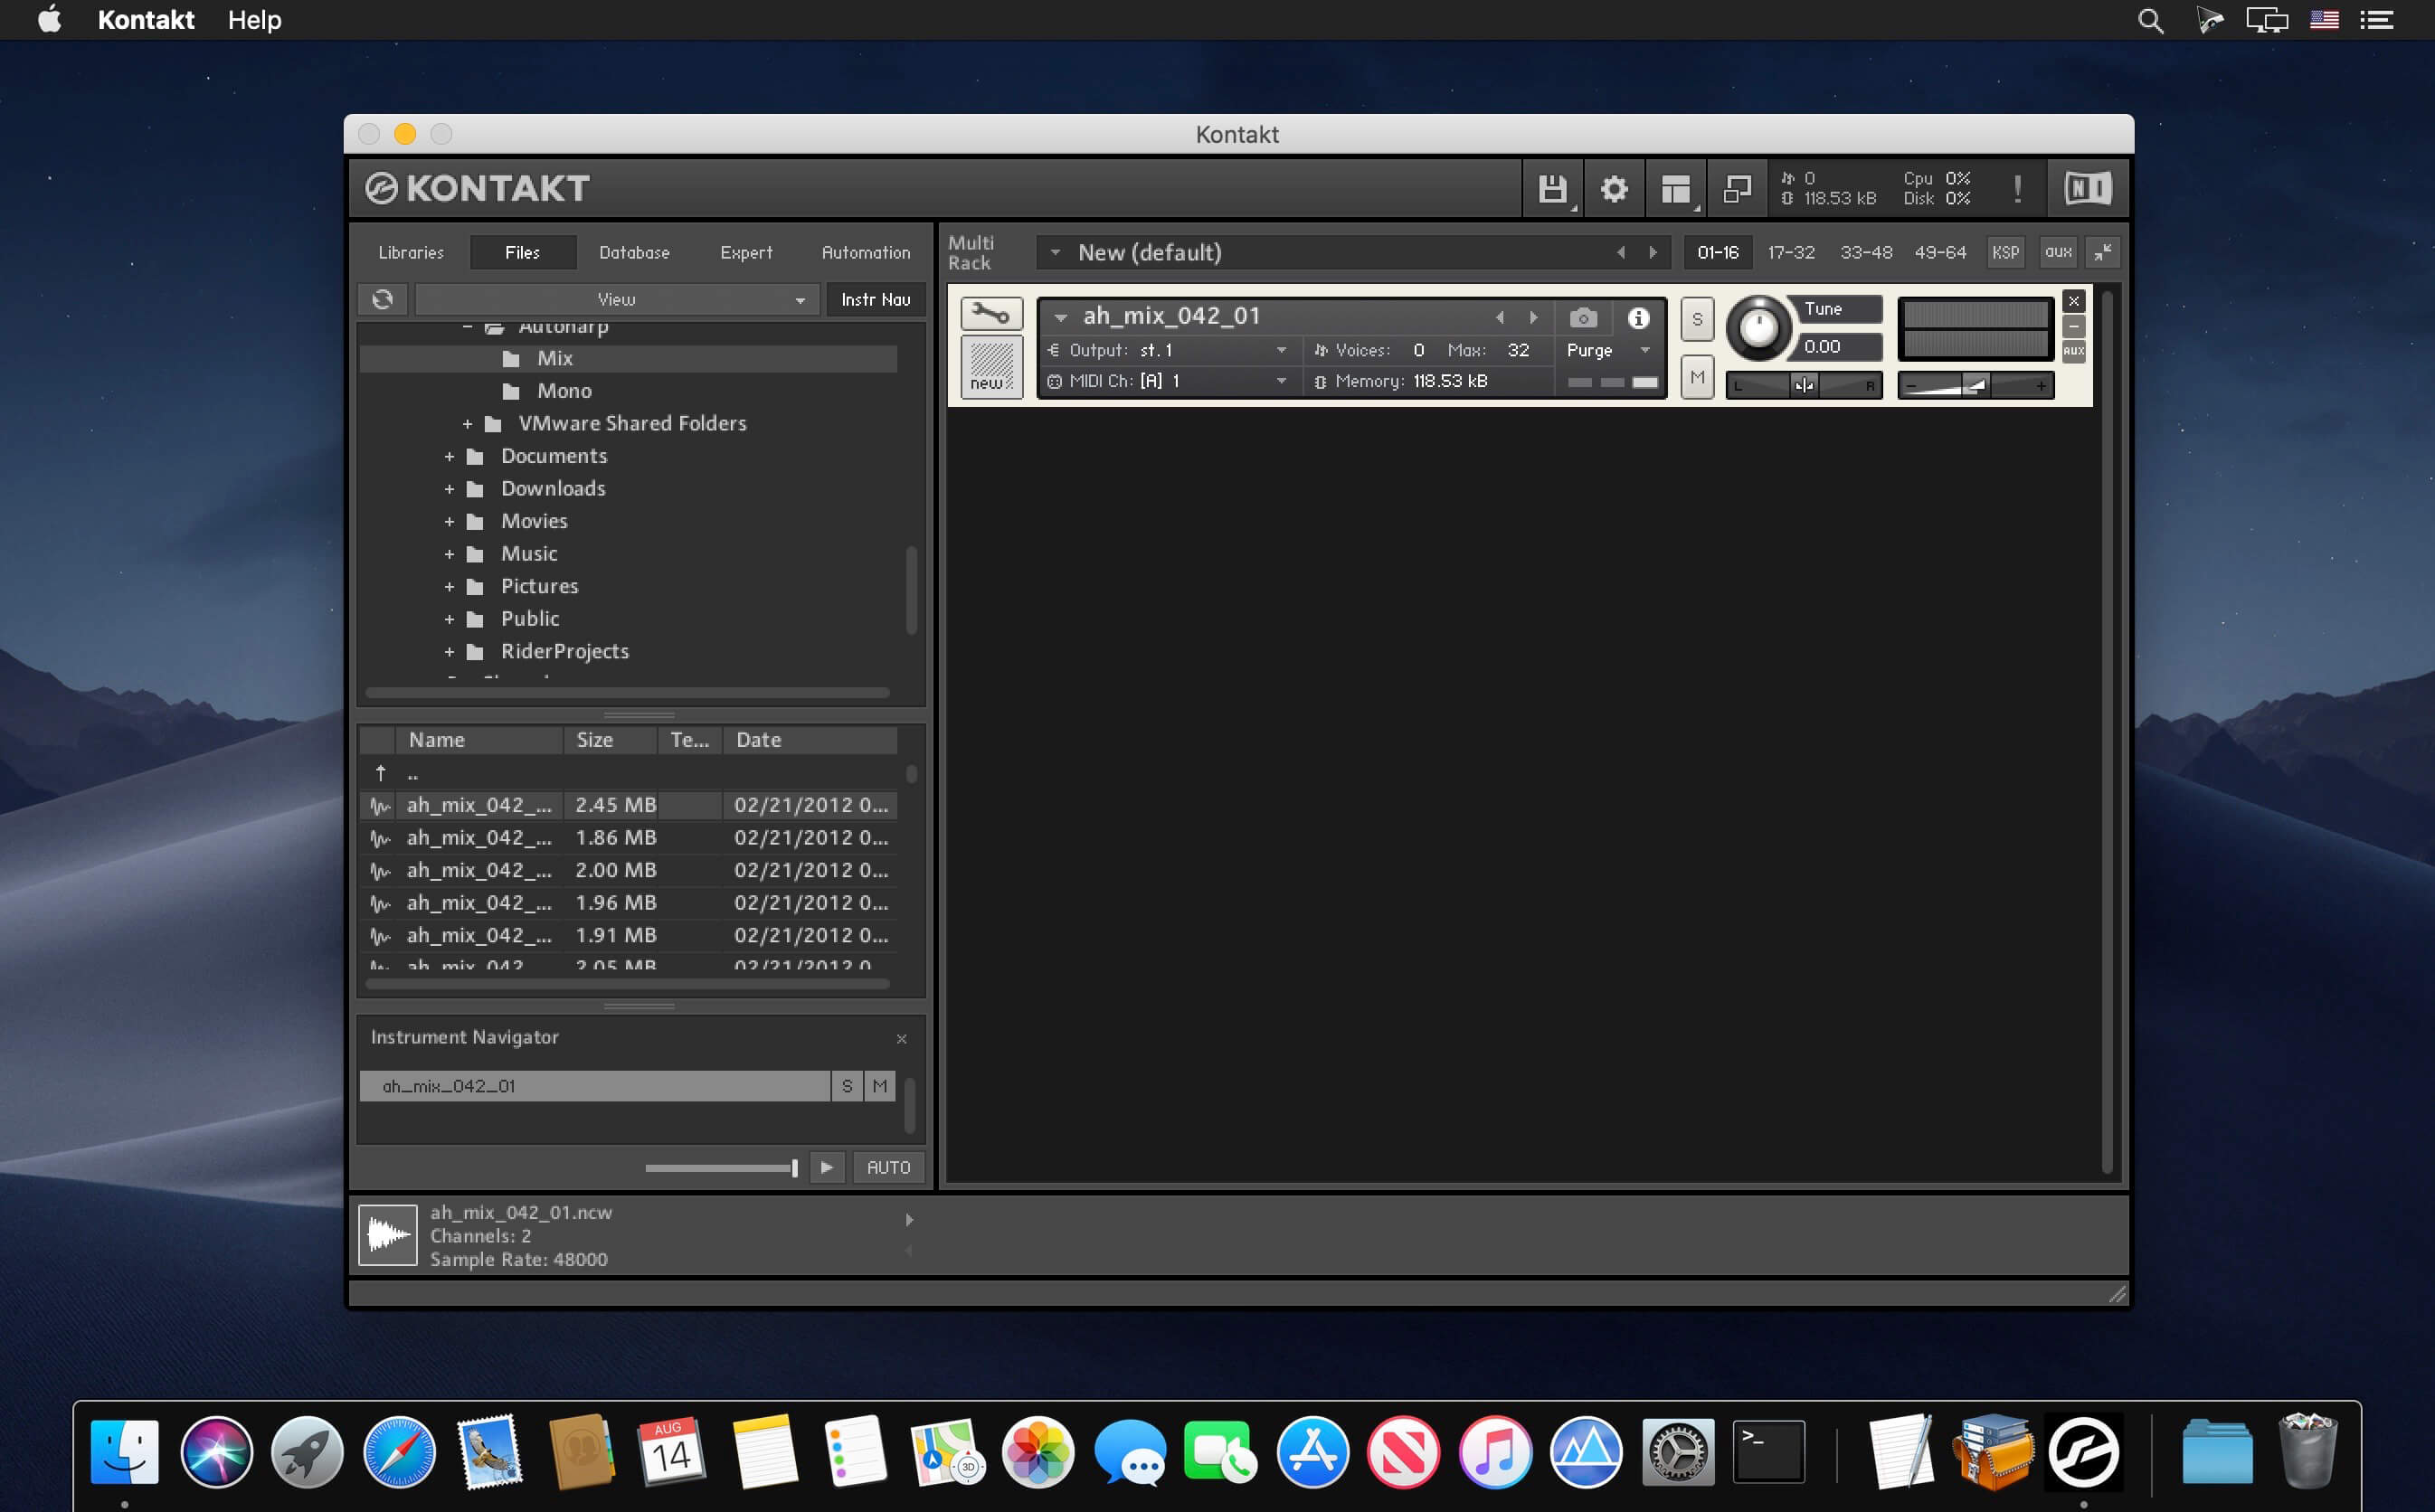Click the rack resize arrows icon
The image size is (2435, 1512).
click(x=2104, y=252)
